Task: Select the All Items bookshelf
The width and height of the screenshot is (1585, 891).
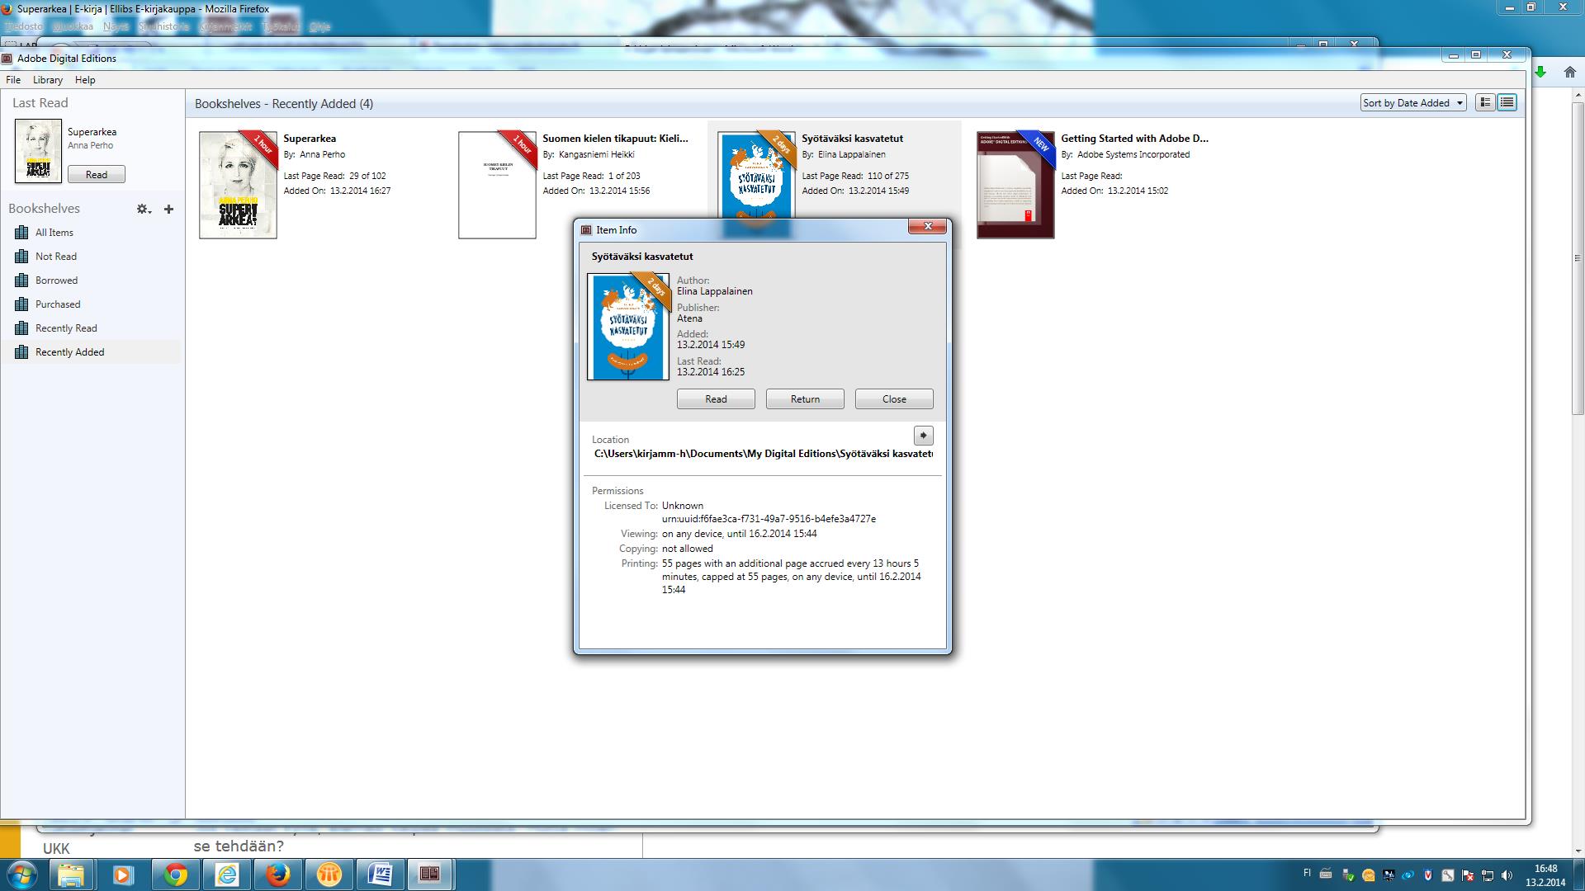Action: pos(91,233)
